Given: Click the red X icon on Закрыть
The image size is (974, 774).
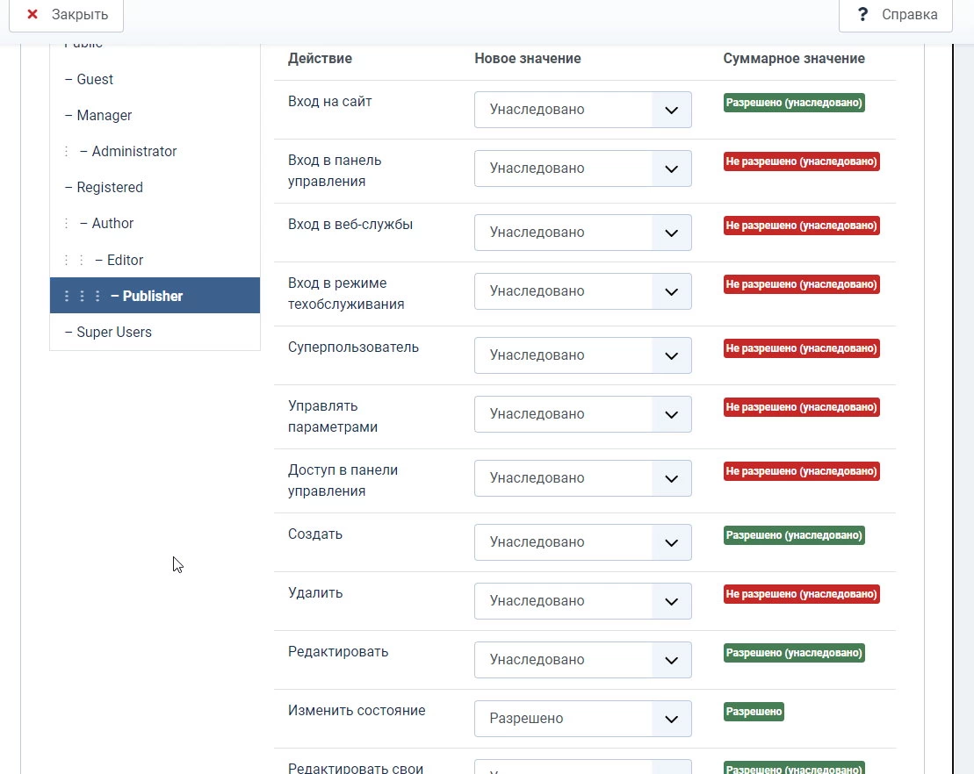Looking at the screenshot, I should click(32, 14).
